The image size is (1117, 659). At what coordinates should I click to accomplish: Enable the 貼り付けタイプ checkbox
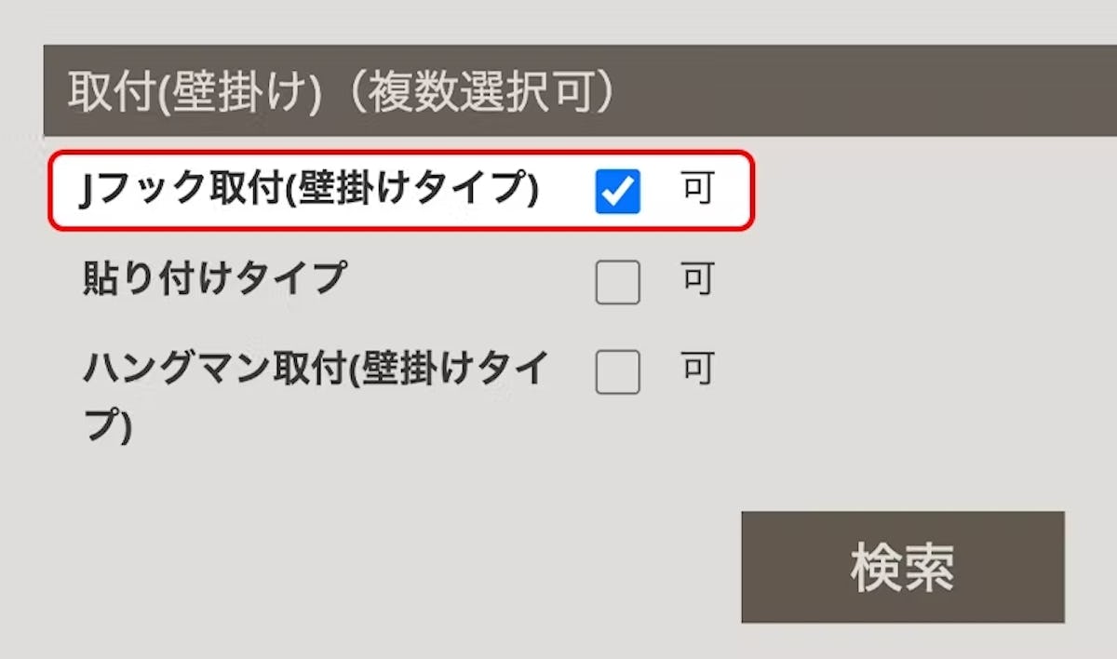coord(617,282)
